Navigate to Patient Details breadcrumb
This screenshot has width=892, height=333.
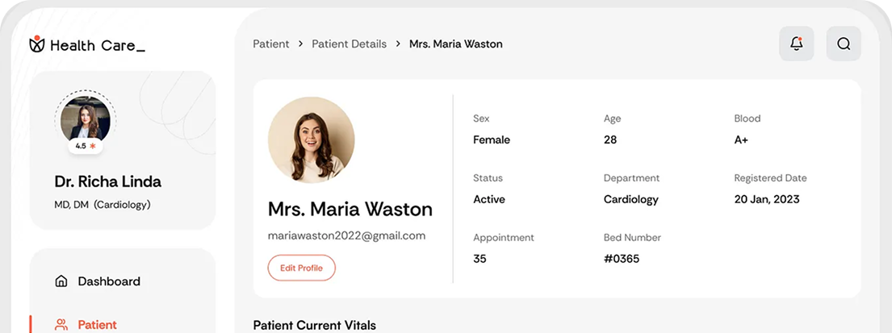[x=349, y=44]
